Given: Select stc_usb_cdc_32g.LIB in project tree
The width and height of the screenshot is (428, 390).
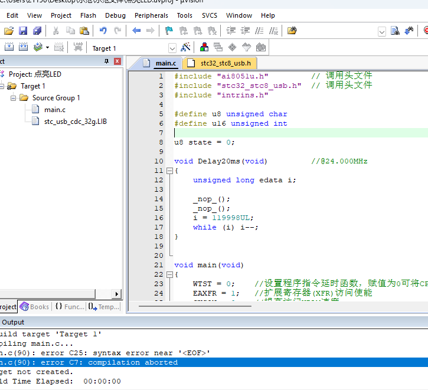Looking at the screenshot, I should click(75, 122).
